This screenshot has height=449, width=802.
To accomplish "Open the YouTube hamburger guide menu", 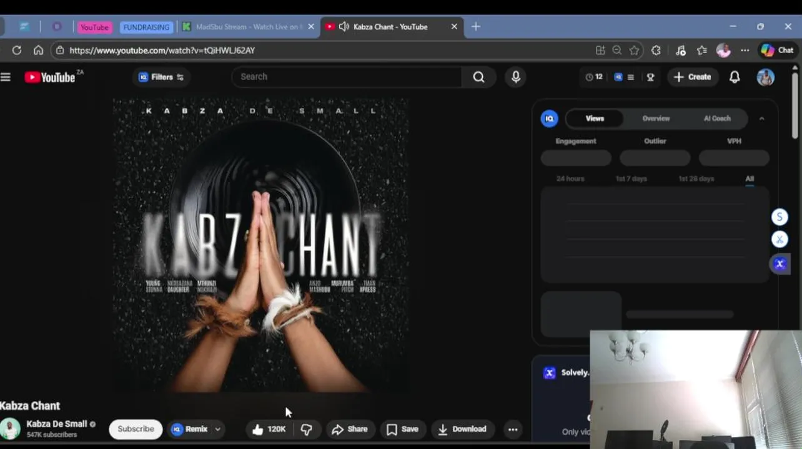I will click(x=6, y=77).
